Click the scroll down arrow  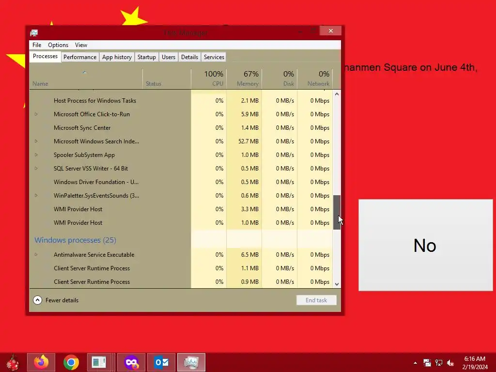pyautogui.click(x=337, y=284)
